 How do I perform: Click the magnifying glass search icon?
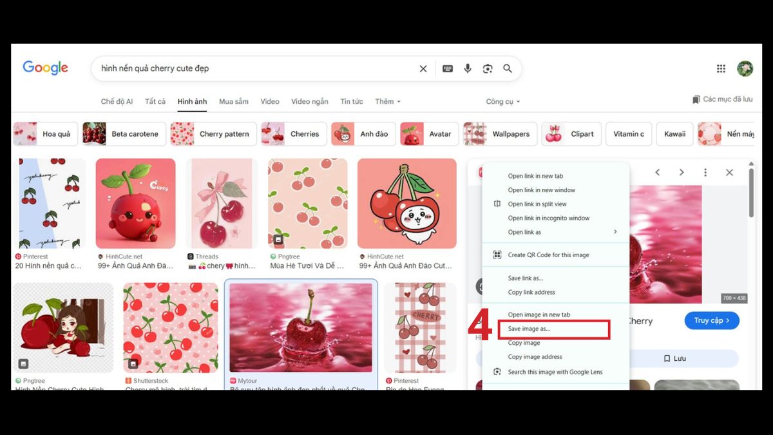coord(508,69)
